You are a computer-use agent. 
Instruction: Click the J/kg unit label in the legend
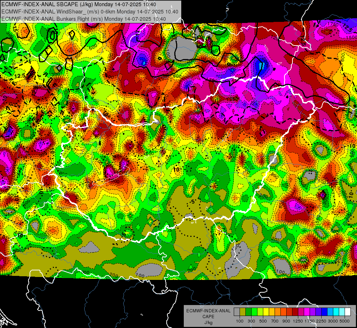point(208,323)
